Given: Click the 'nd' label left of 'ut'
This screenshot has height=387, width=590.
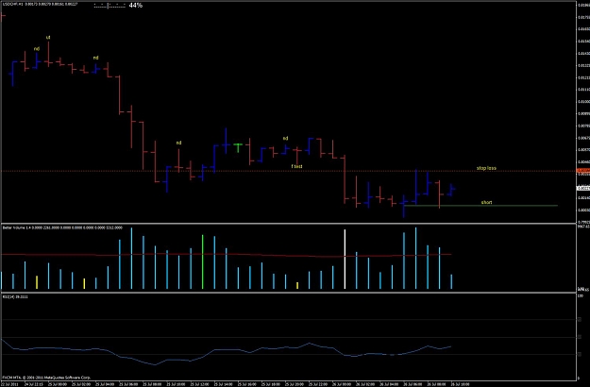Looking at the screenshot, I should pyautogui.click(x=37, y=49).
